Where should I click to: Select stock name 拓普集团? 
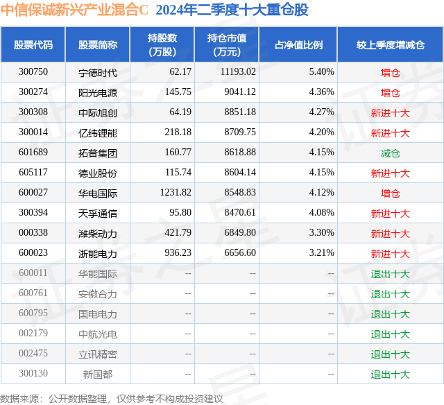(98, 153)
